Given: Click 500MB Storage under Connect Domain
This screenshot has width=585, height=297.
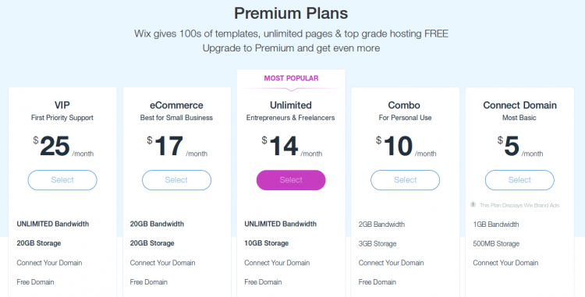Looking at the screenshot, I should [496, 244].
